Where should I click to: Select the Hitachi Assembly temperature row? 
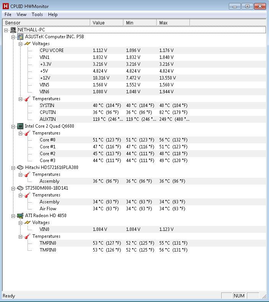tap(152, 181)
